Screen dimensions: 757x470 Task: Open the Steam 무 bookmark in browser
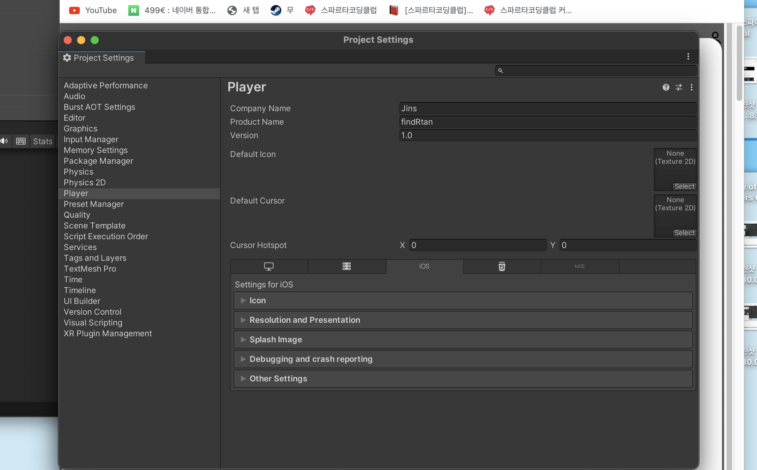[x=282, y=10]
